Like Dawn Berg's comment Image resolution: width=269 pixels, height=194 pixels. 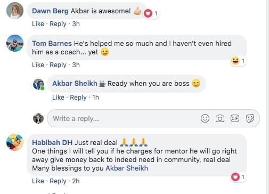[38, 24]
